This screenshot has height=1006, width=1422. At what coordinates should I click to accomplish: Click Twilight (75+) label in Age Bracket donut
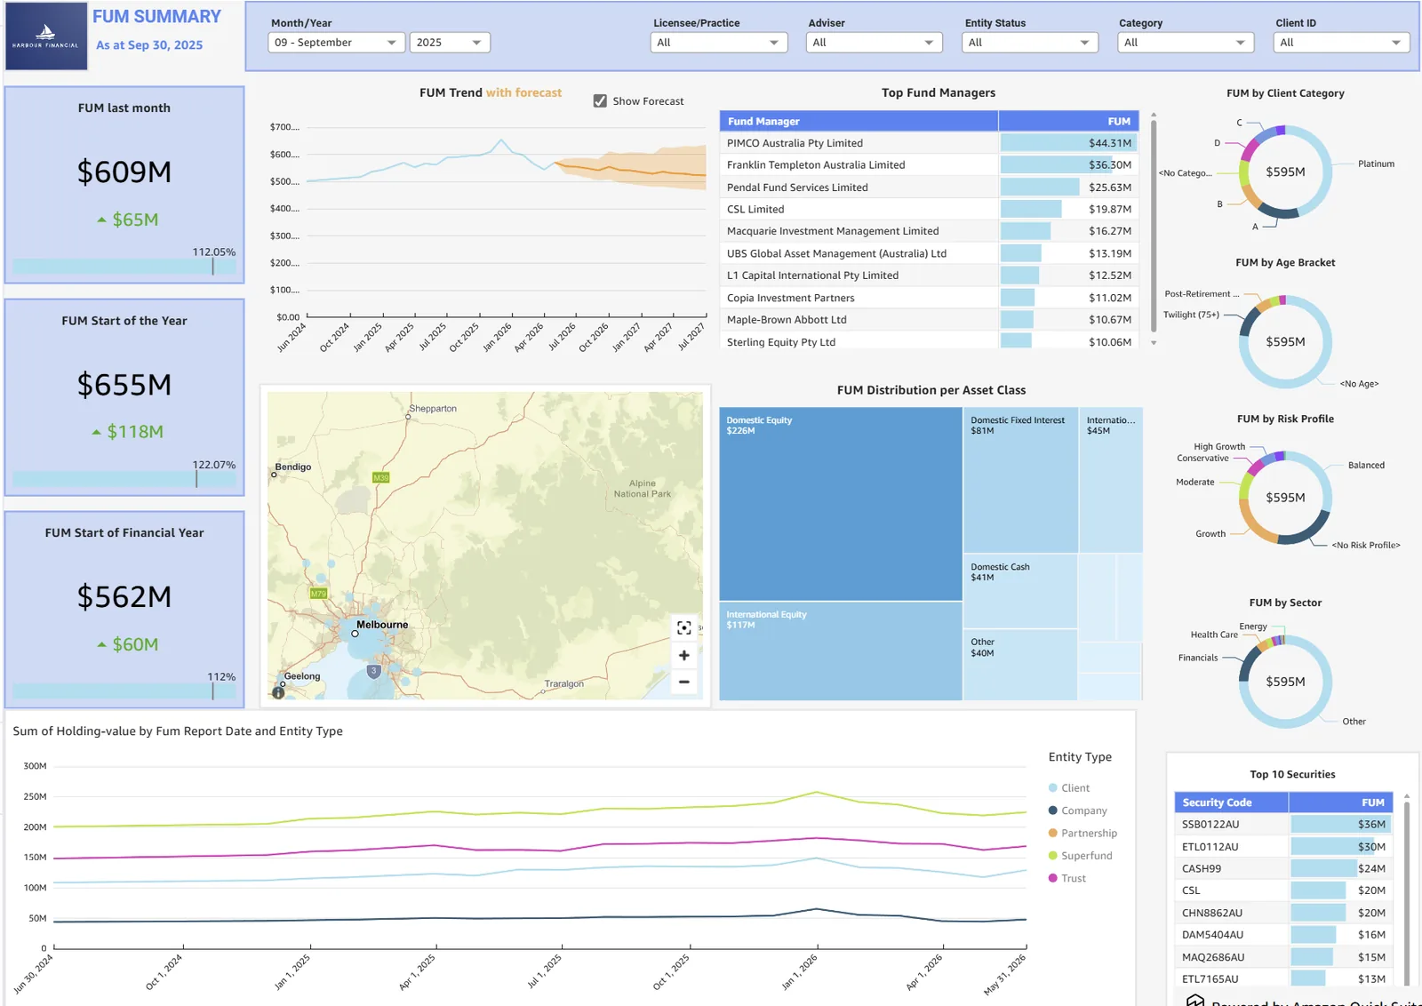(1191, 315)
